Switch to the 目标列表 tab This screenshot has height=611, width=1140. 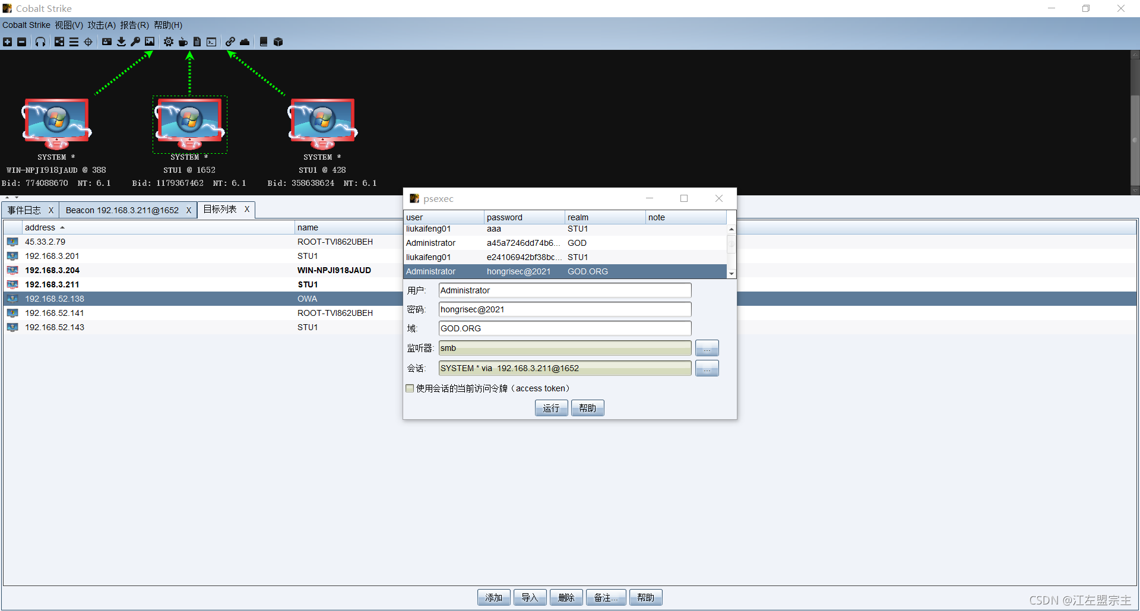[220, 209]
